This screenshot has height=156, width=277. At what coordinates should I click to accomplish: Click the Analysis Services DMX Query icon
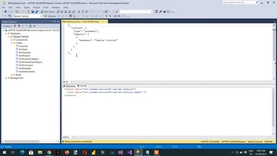point(66,12)
